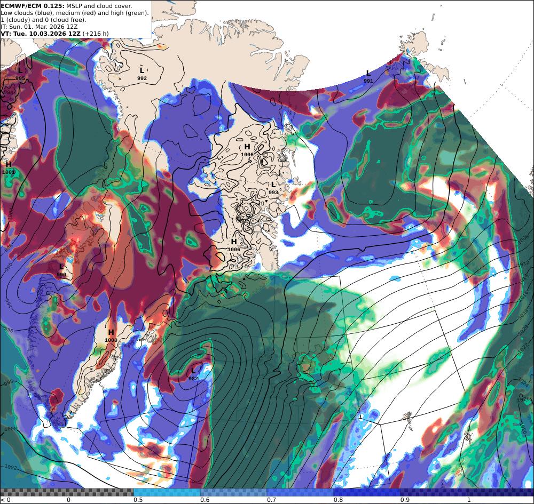Click the 1018 isobar label
Image resolution: width=534 pixels, height=504 pixels.
[x=523, y=315]
